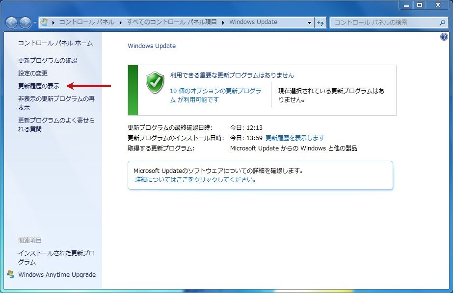Open 非表示の更新プログラムの再表示 link

[x=56, y=103]
